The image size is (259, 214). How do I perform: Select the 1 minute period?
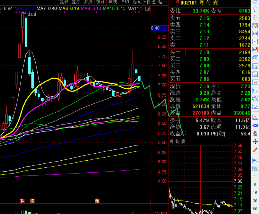pos(255,176)
